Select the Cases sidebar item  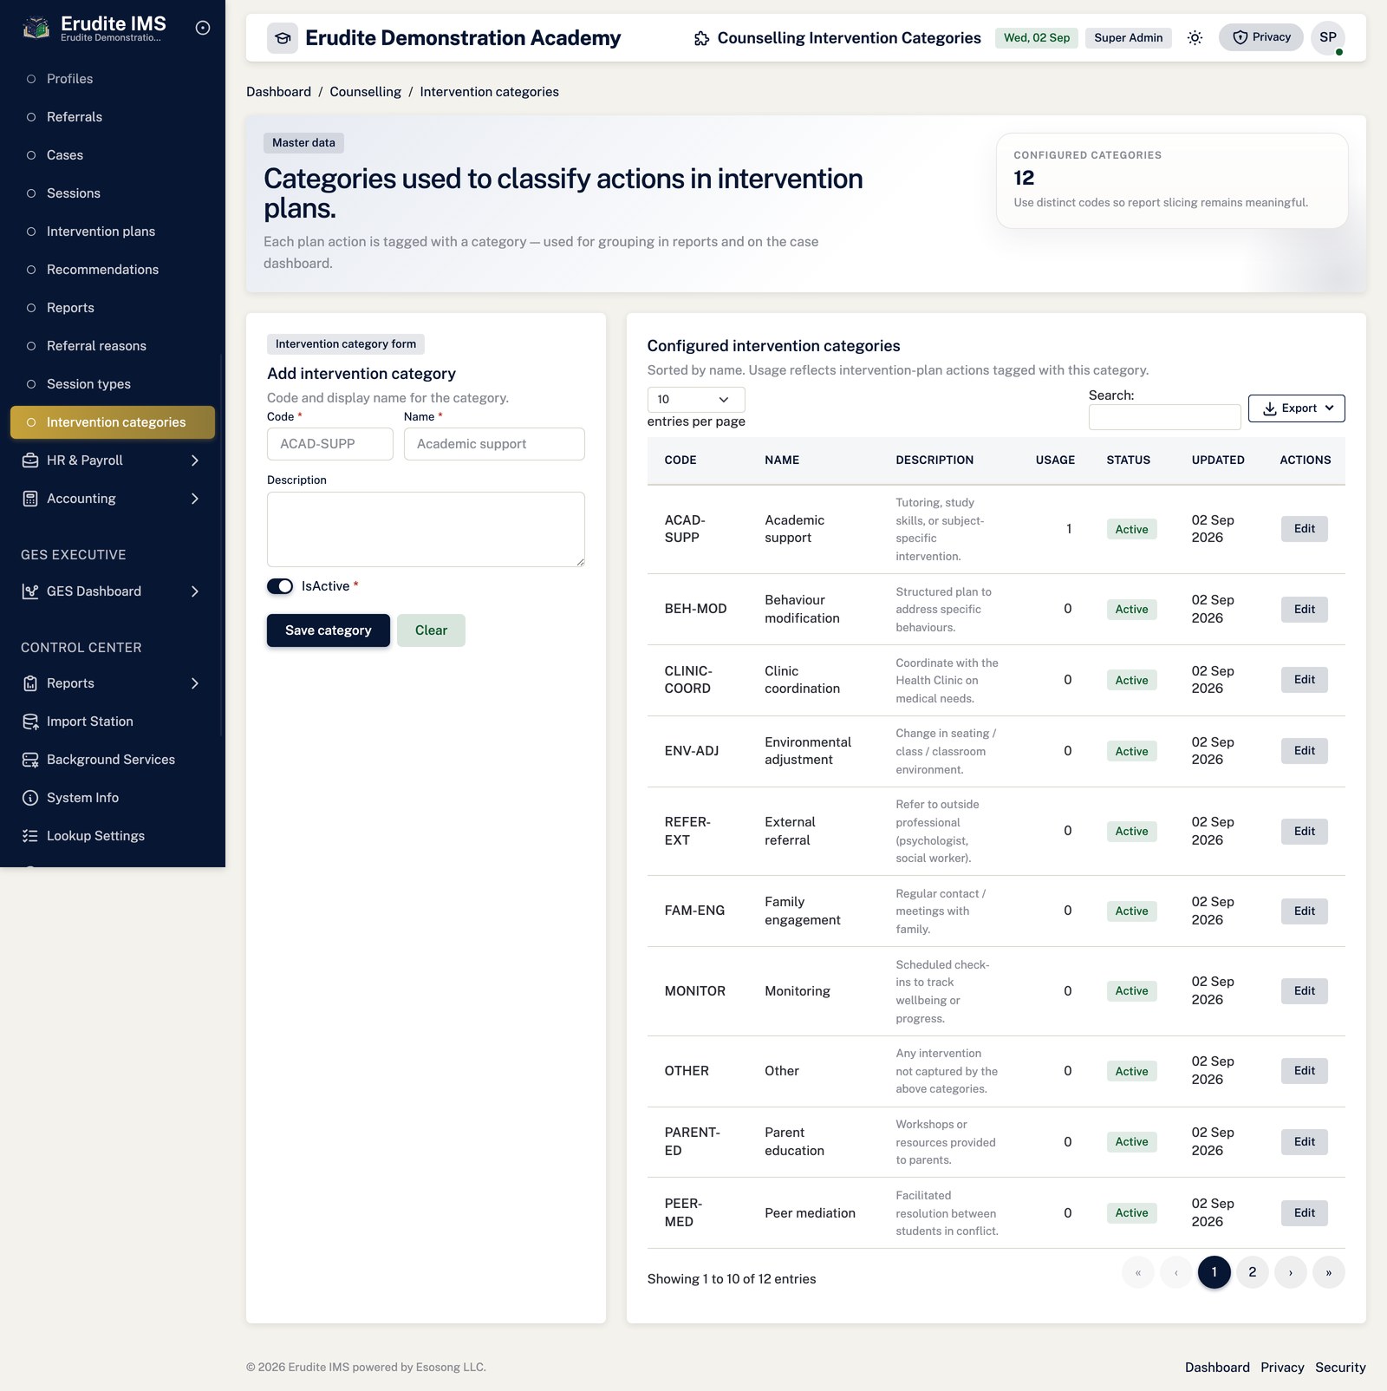tap(113, 155)
